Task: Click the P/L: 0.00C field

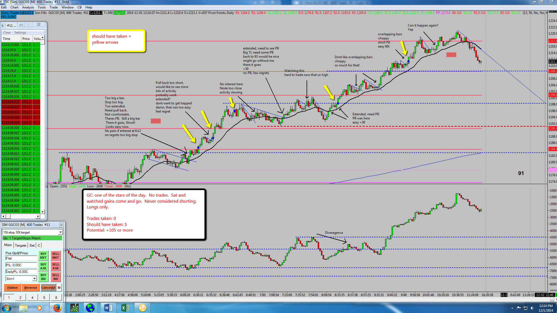Action: [x=21, y=265]
